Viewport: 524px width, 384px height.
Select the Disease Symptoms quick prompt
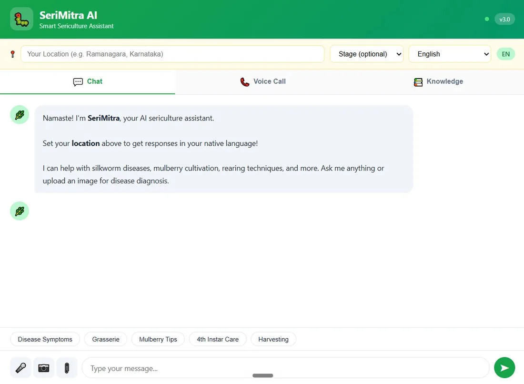tap(45, 339)
